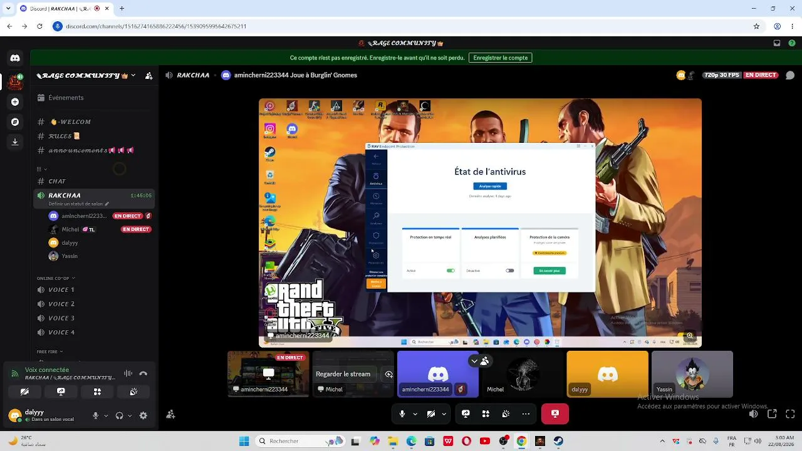Select the Rage Community server icon

coord(16,81)
